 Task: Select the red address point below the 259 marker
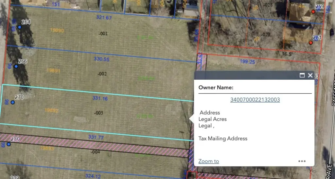click(311, 42)
